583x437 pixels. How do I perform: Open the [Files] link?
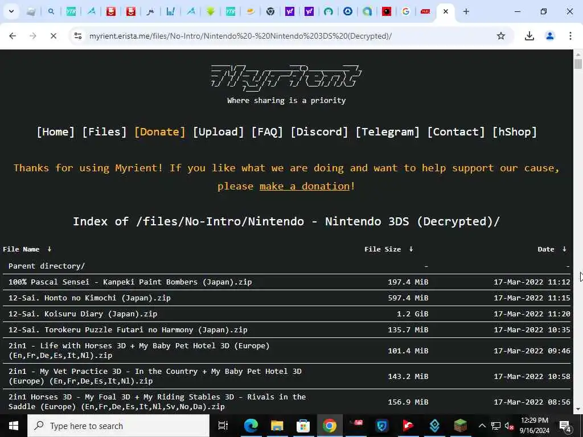tap(105, 131)
